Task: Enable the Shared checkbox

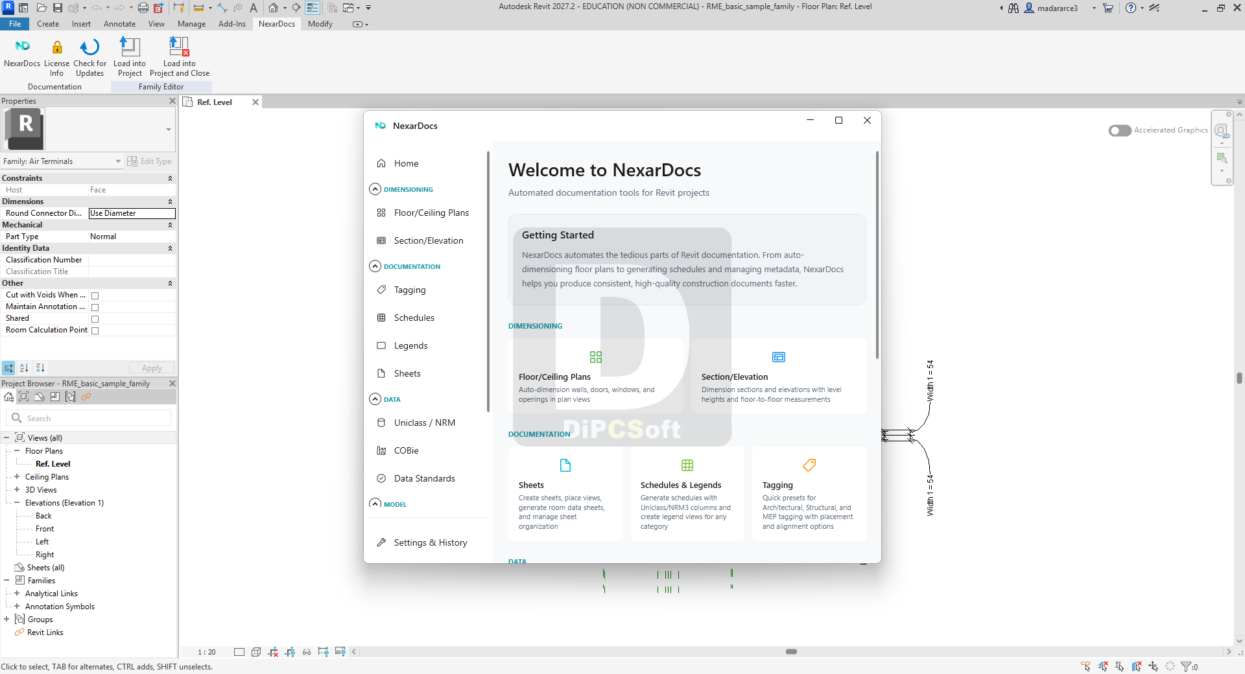Action: (95, 319)
